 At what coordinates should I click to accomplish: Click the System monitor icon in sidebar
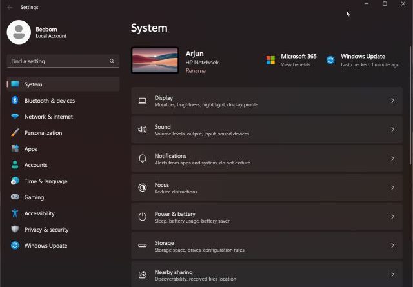tap(15, 84)
